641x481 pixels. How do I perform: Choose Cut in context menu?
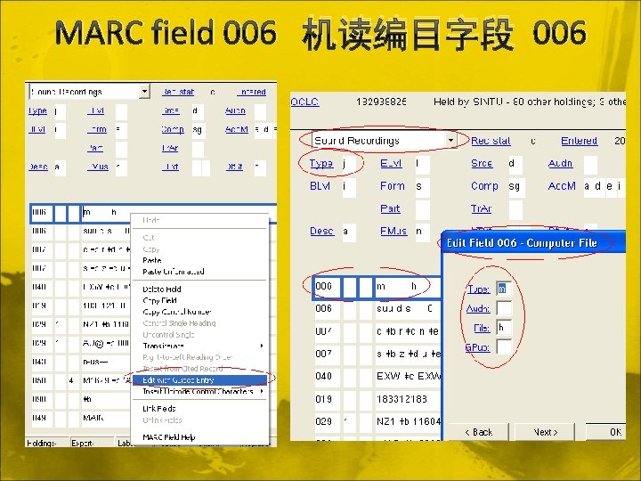(x=199, y=237)
